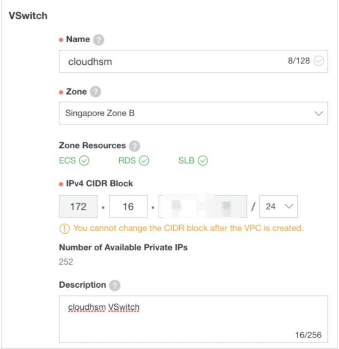The image size is (339, 349).
Task: Click the SLB availability checkmark icon
Action: coord(203,161)
